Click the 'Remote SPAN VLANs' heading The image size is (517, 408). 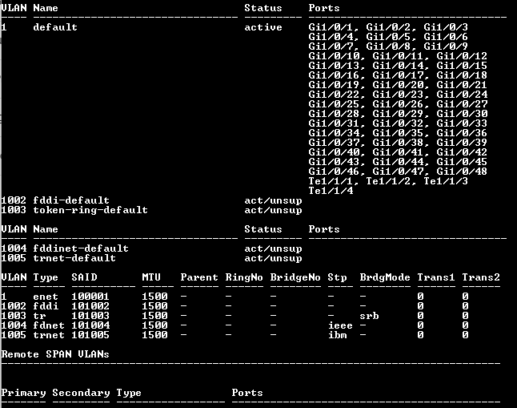[x=55, y=354]
